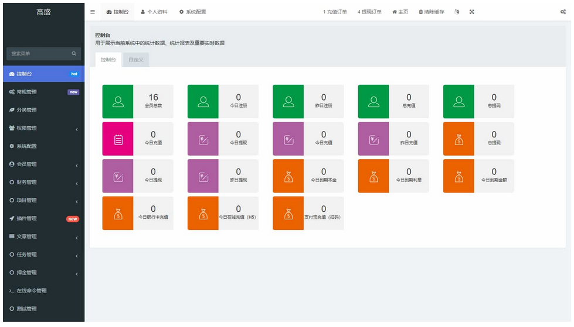Viewport: 574px width, 327px height.
Task: Expand the 文章管理 sidebar menu
Action: 42,236
